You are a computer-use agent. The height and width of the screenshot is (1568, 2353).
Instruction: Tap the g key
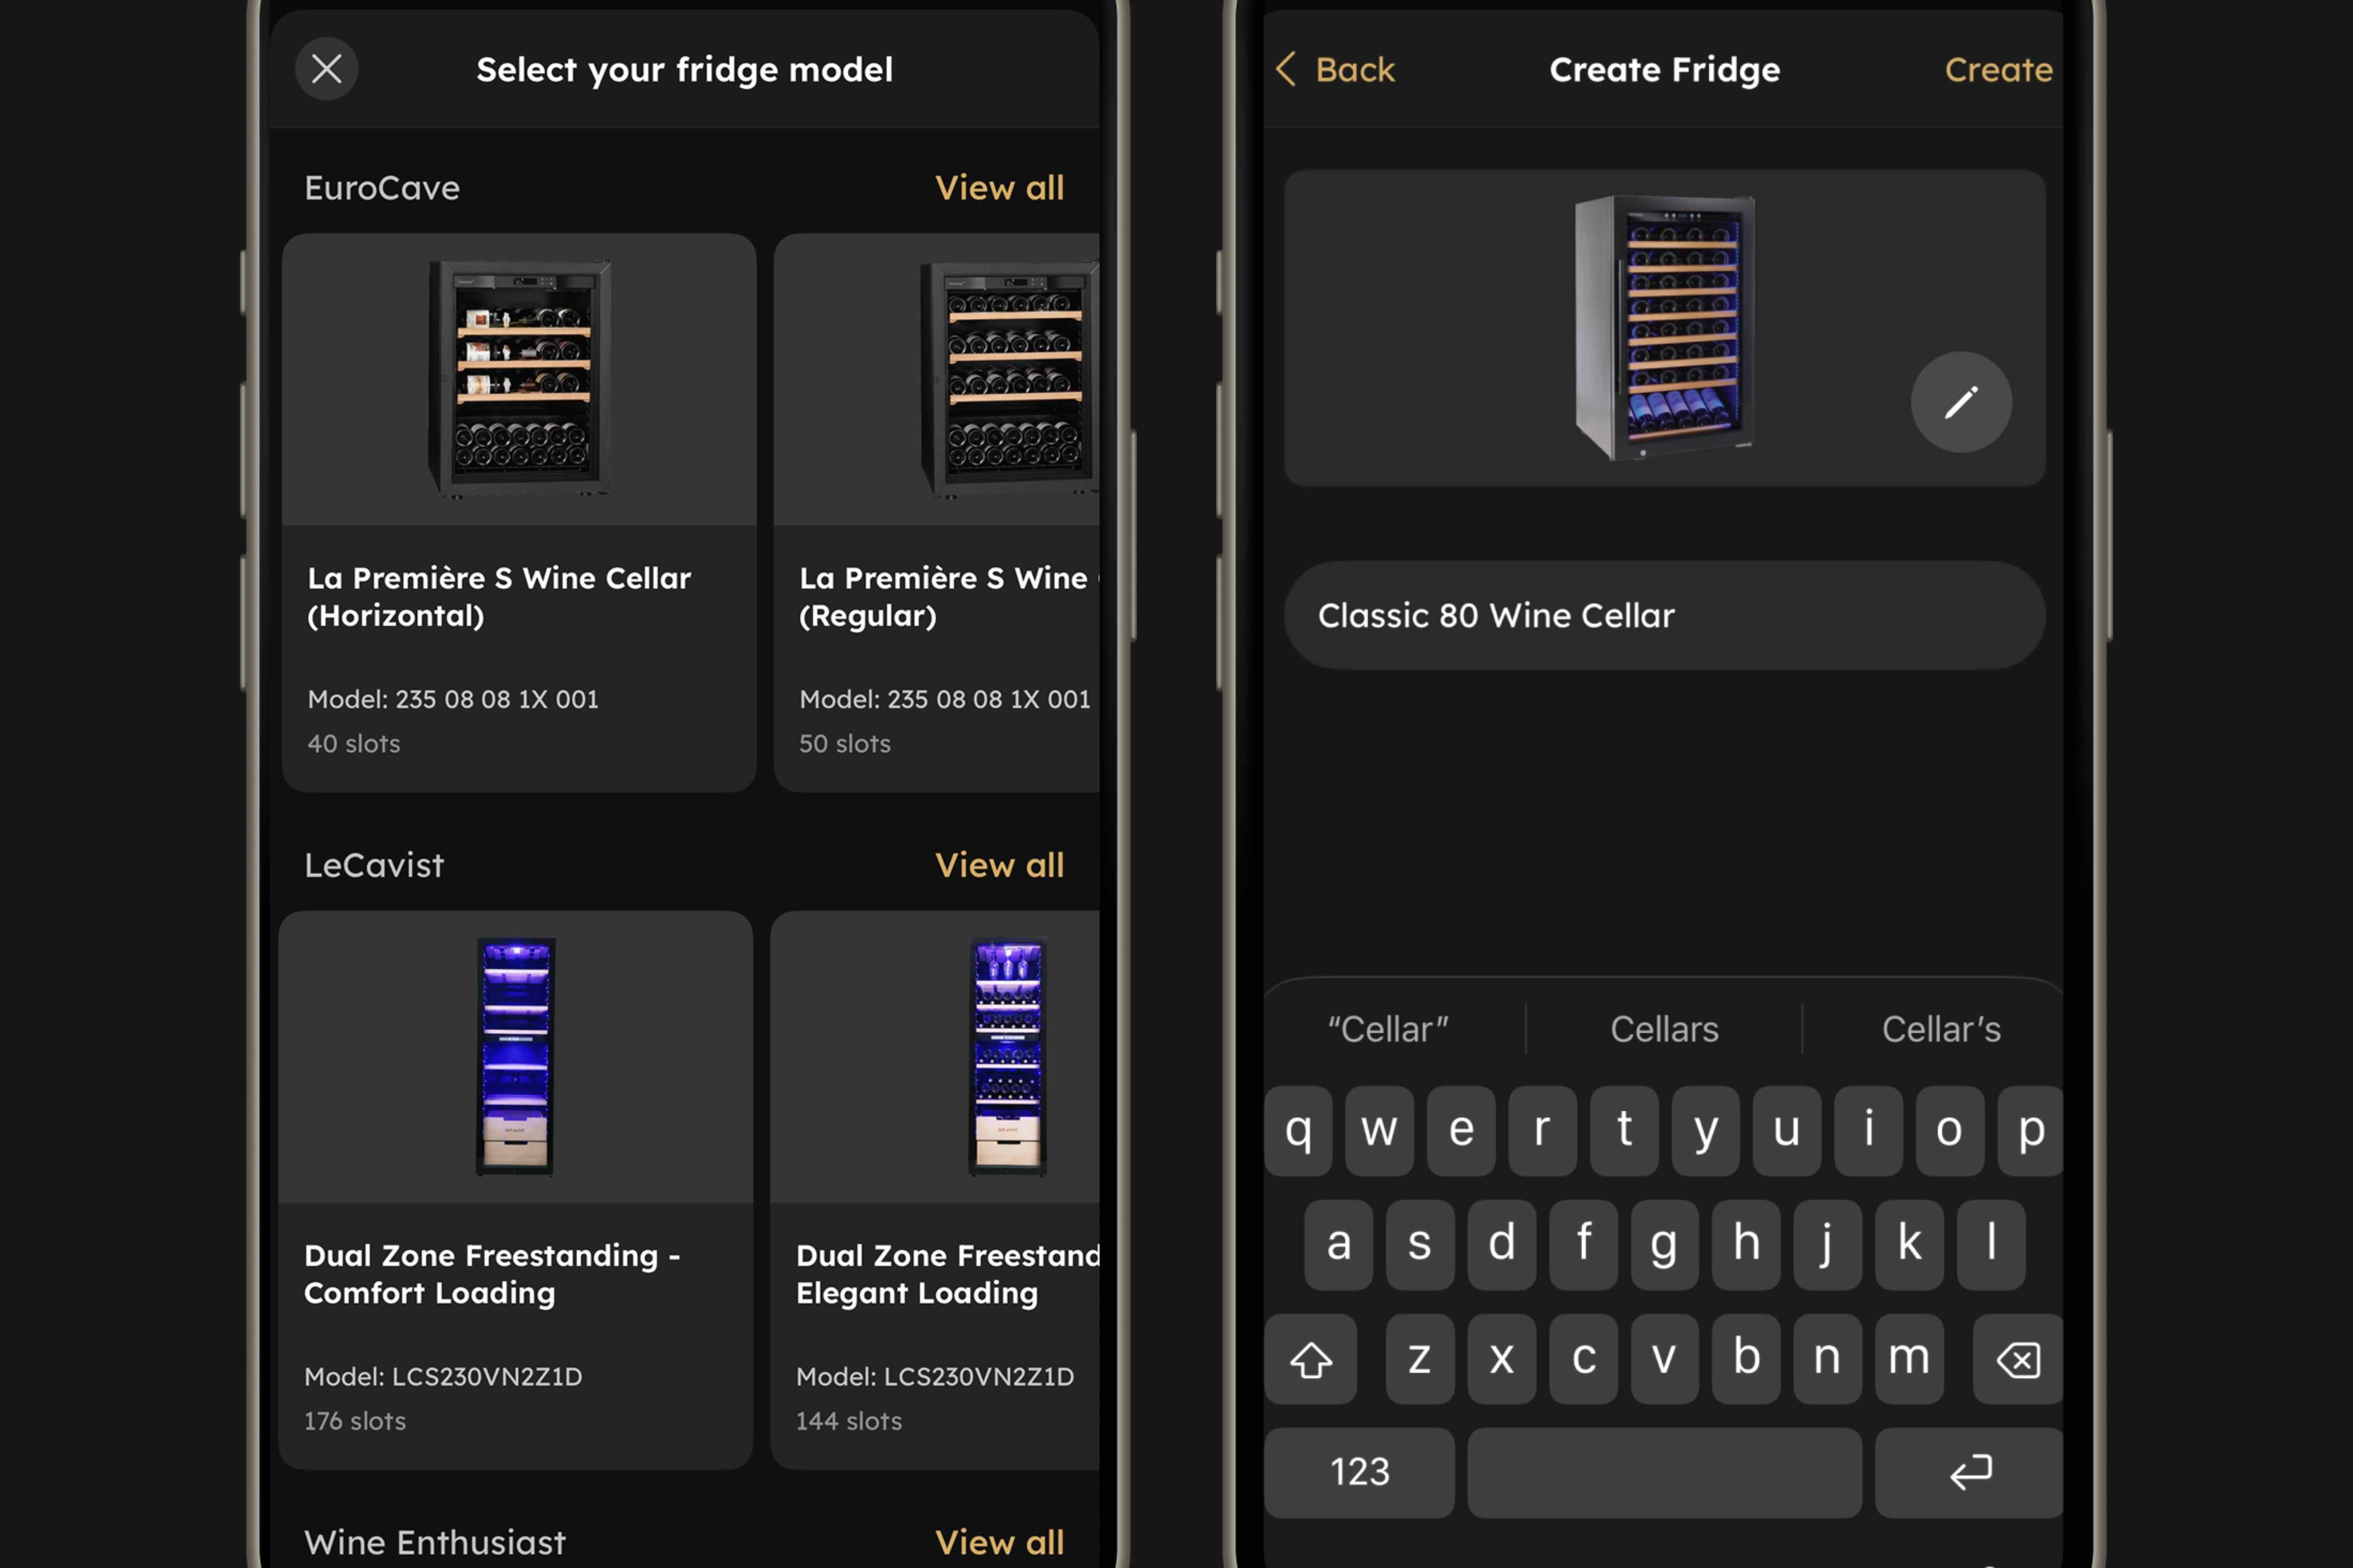[x=1665, y=1245]
